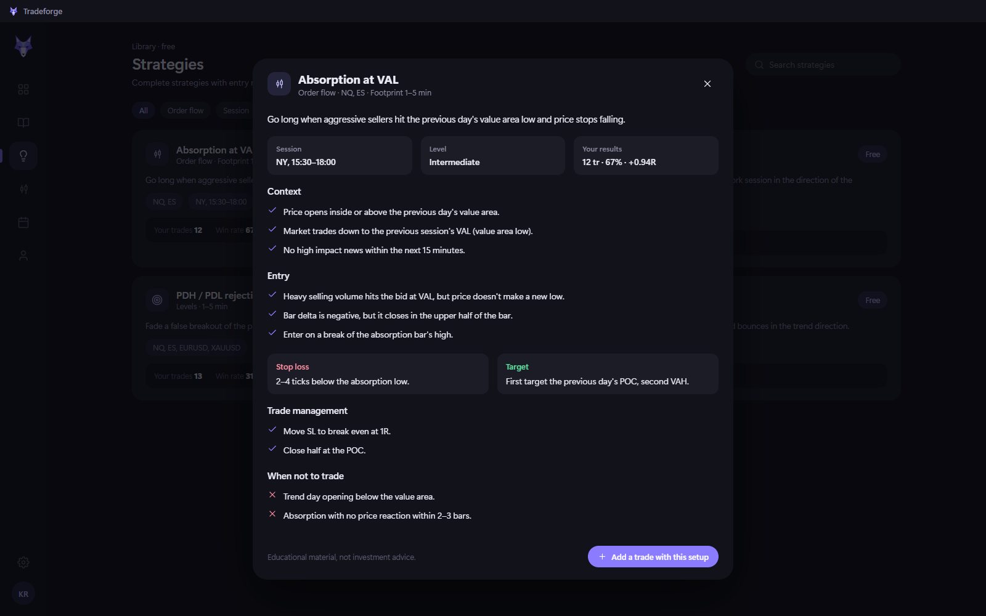986x616 pixels.
Task: Open the calendar icon in sidebar
Action: pyautogui.click(x=23, y=222)
